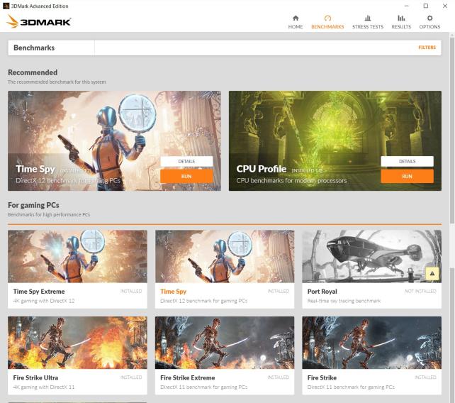Screen dimensions: 455x403
Task: Open the Benchmarks gauge icon tab
Action: 327,18
